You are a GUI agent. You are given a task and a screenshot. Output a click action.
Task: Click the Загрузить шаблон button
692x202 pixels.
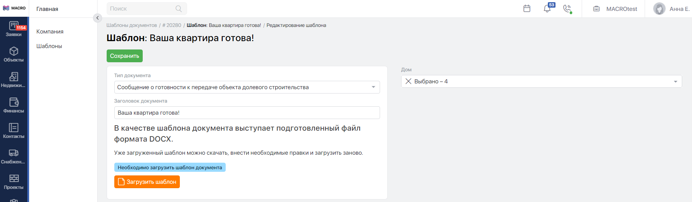coord(147,182)
